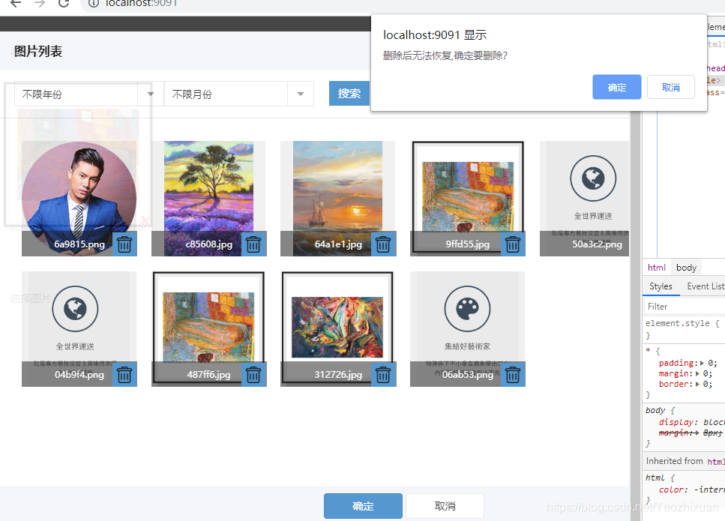Switch to the Event Listeners tab
The image size is (725, 521).
coord(706,286)
